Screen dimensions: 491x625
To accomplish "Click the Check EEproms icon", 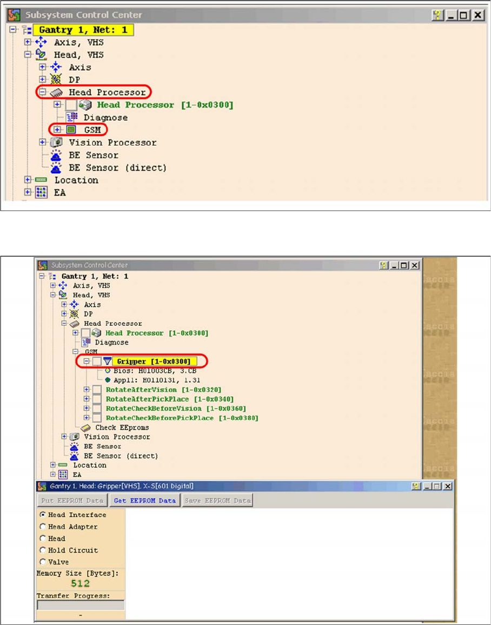I will pos(86,427).
